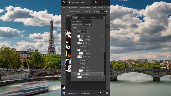Viewport: 171px width, 96px height.
Task: Select the Стиль 11 folder layer
Action: (x=84, y=47)
